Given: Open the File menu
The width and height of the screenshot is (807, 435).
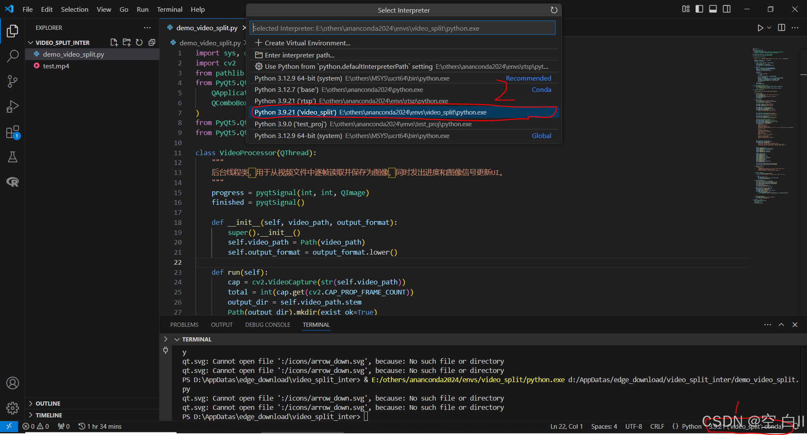Looking at the screenshot, I should (28, 9).
